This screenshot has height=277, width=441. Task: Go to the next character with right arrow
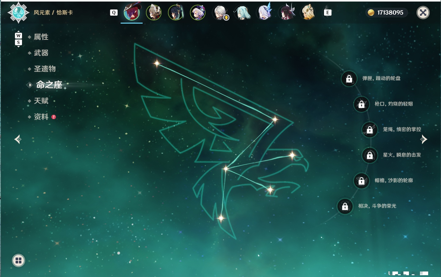tap(424, 139)
